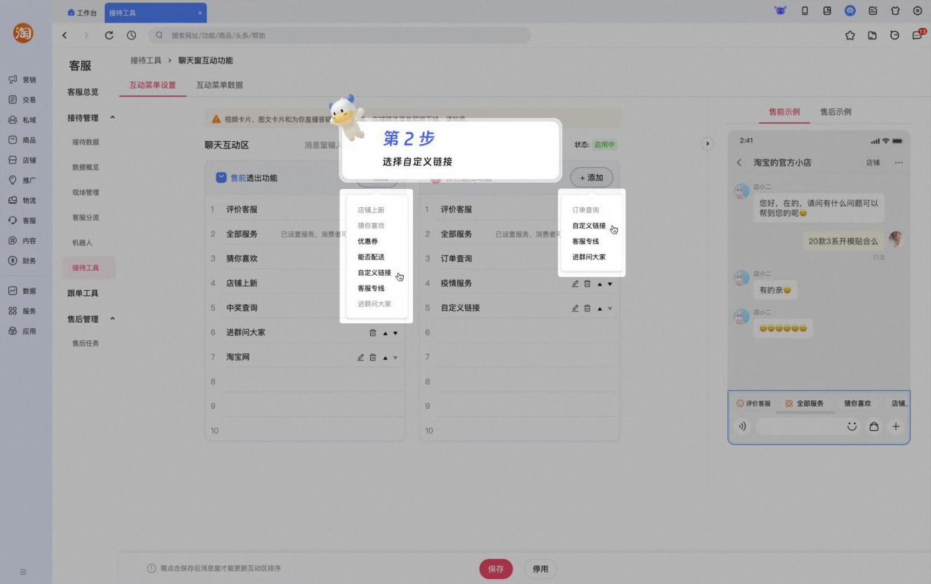Collapse the 接待管理 group
Viewport: 931px width, 584px height.
click(112, 118)
